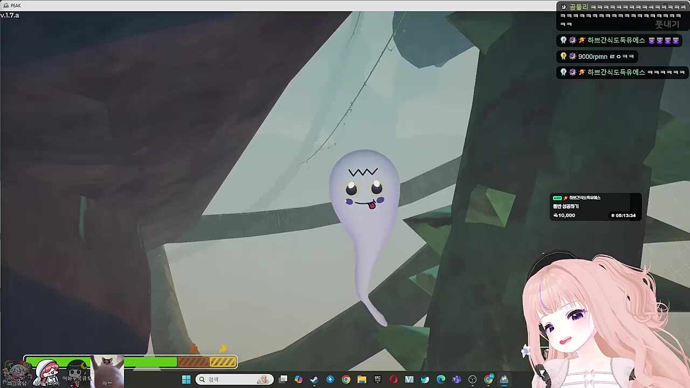Open Task View on the taskbar

[283, 379]
